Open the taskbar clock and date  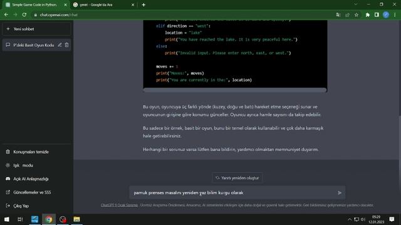(376, 219)
